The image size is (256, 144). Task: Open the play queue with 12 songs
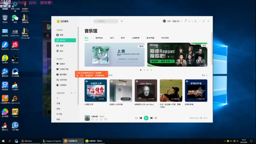coord(205,118)
